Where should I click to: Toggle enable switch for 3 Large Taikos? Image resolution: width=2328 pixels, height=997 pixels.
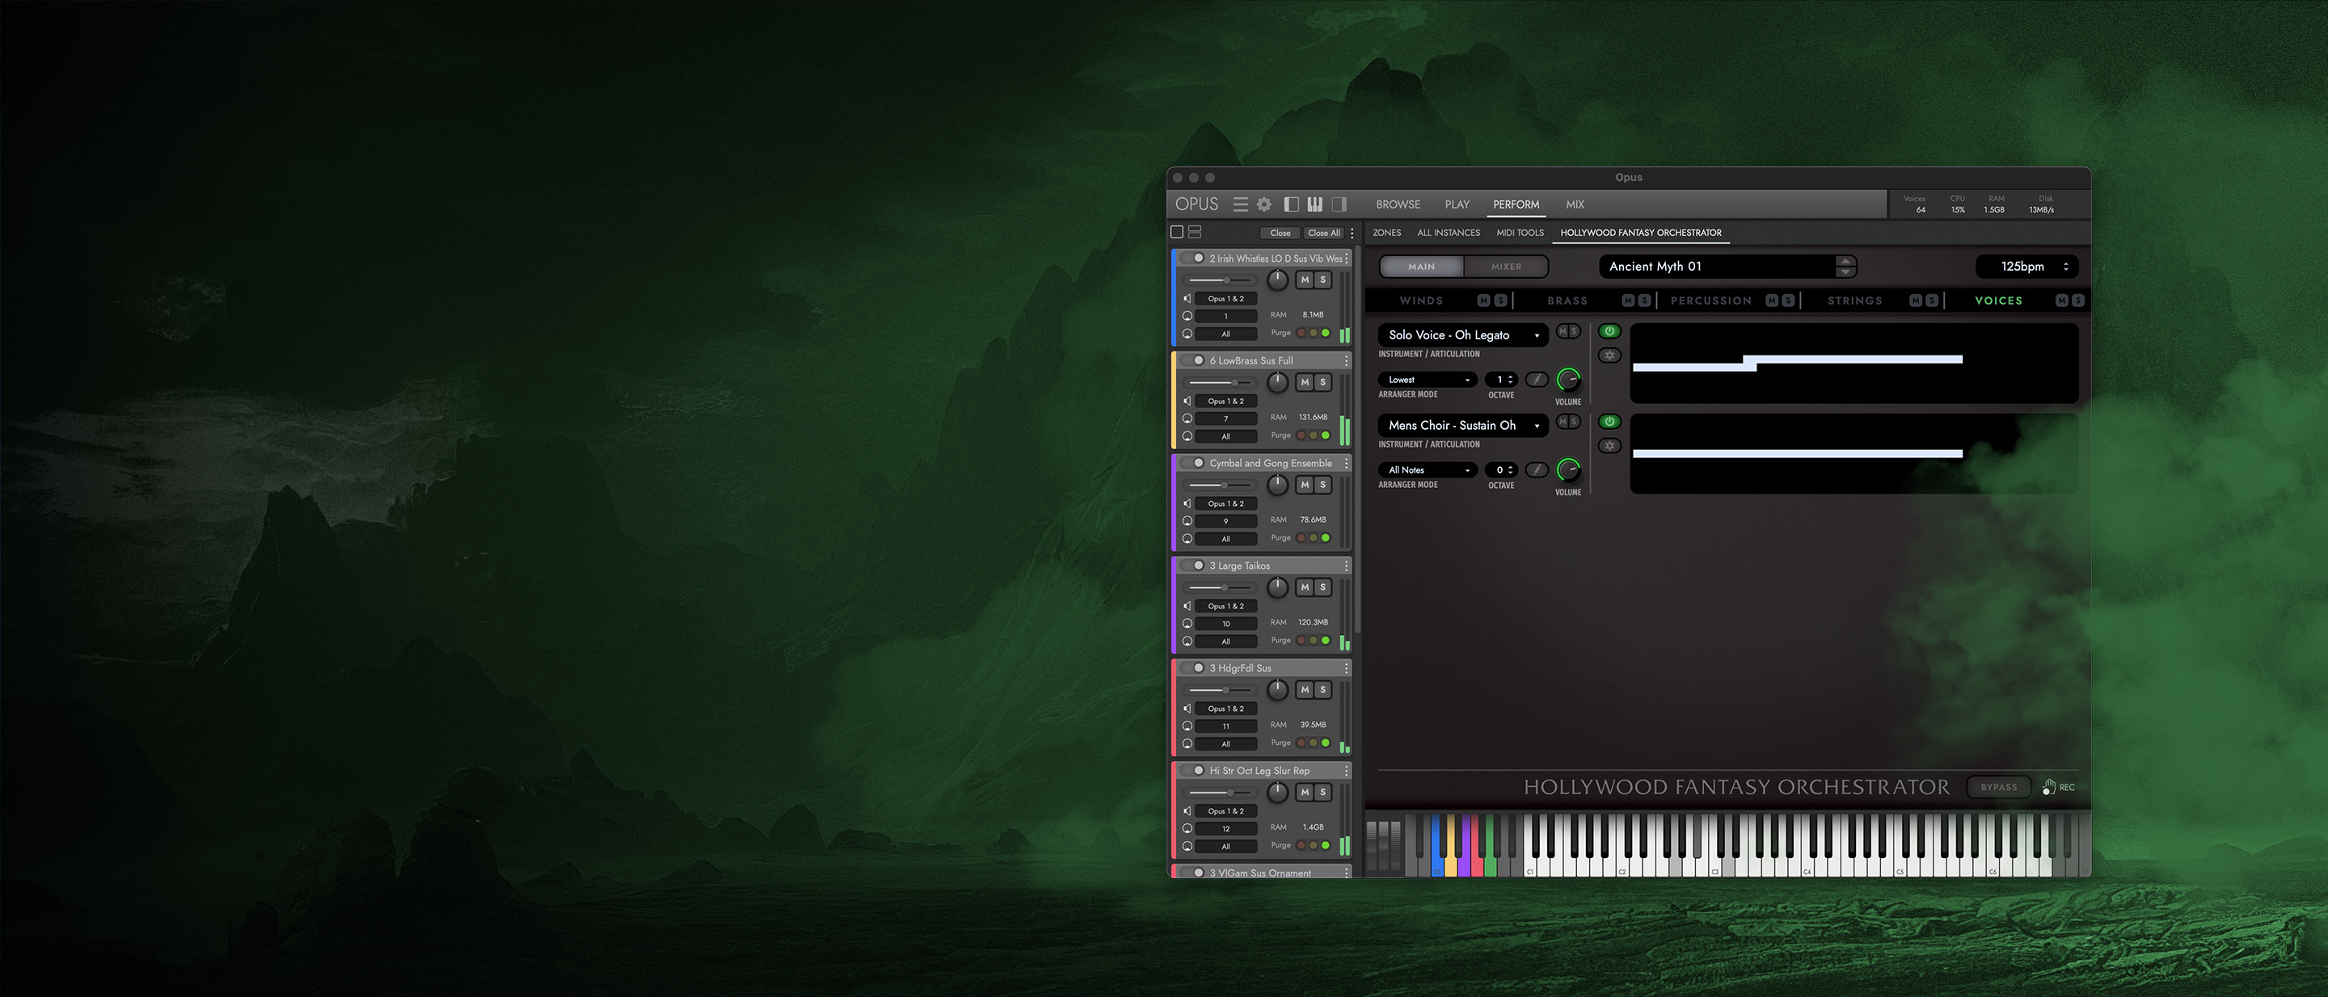1195,566
